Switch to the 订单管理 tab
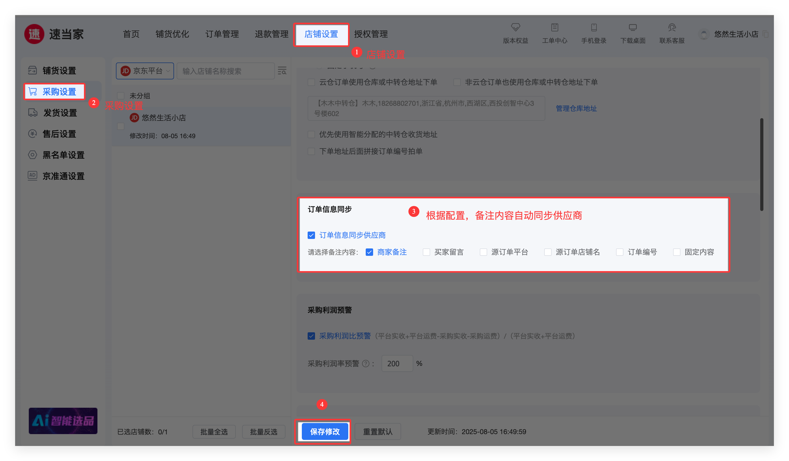The image size is (789, 461). pos(222,34)
